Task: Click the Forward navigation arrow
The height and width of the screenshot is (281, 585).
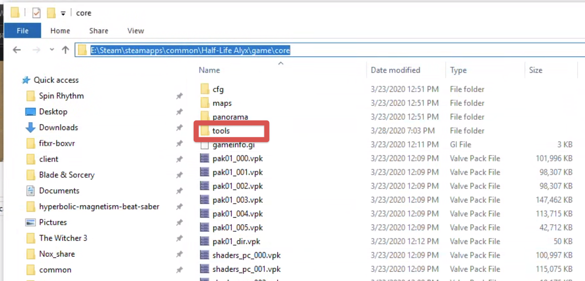Action: pos(36,50)
